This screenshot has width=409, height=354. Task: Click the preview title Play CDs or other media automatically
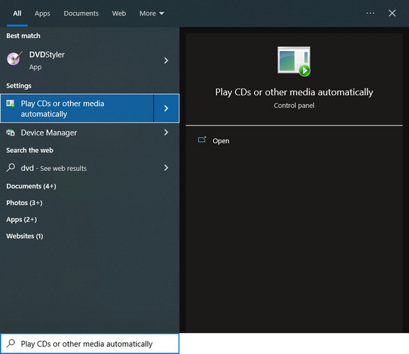click(294, 92)
